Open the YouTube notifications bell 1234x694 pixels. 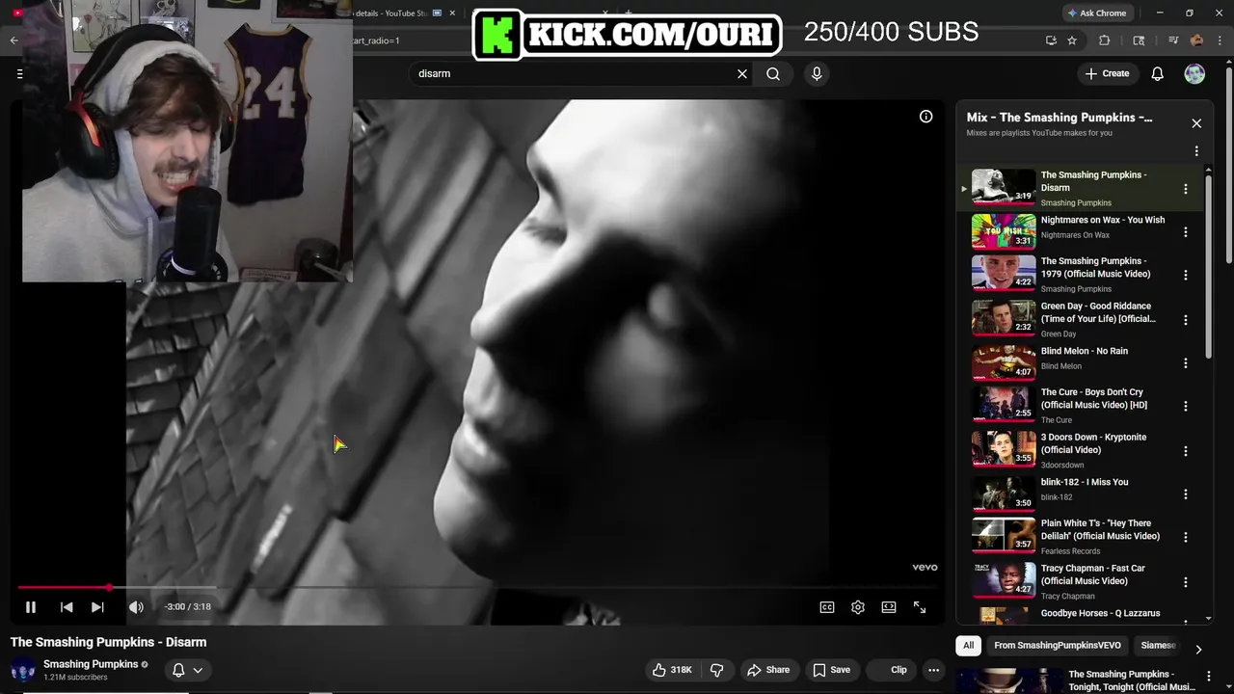(1158, 73)
